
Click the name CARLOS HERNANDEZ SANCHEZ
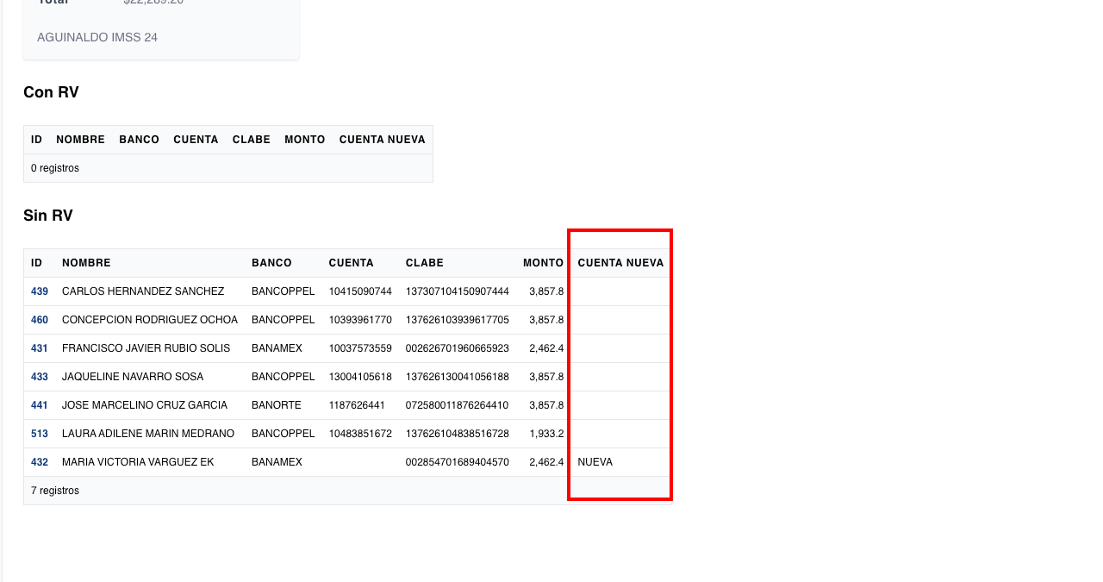143,291
